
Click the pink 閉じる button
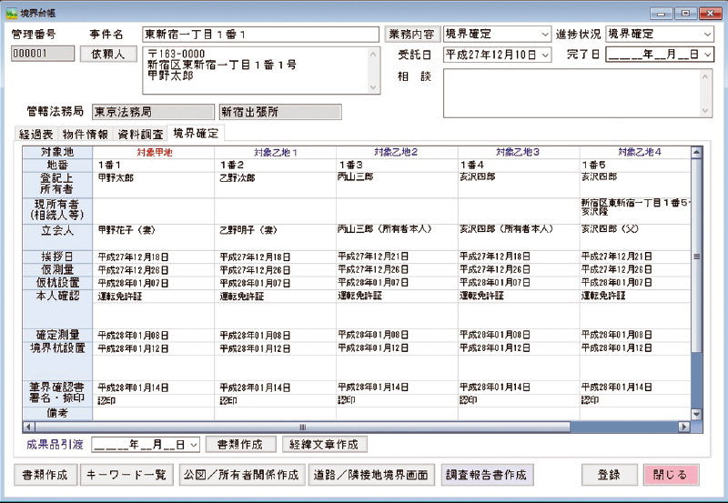[x=672, y=475]
